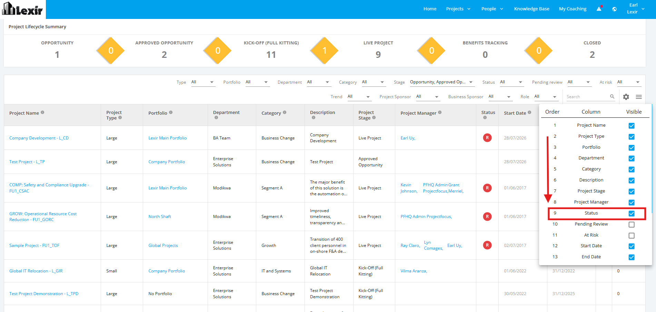
Task: Open Global IT Relocation - L_GIR link
Action: pos(36,271)
